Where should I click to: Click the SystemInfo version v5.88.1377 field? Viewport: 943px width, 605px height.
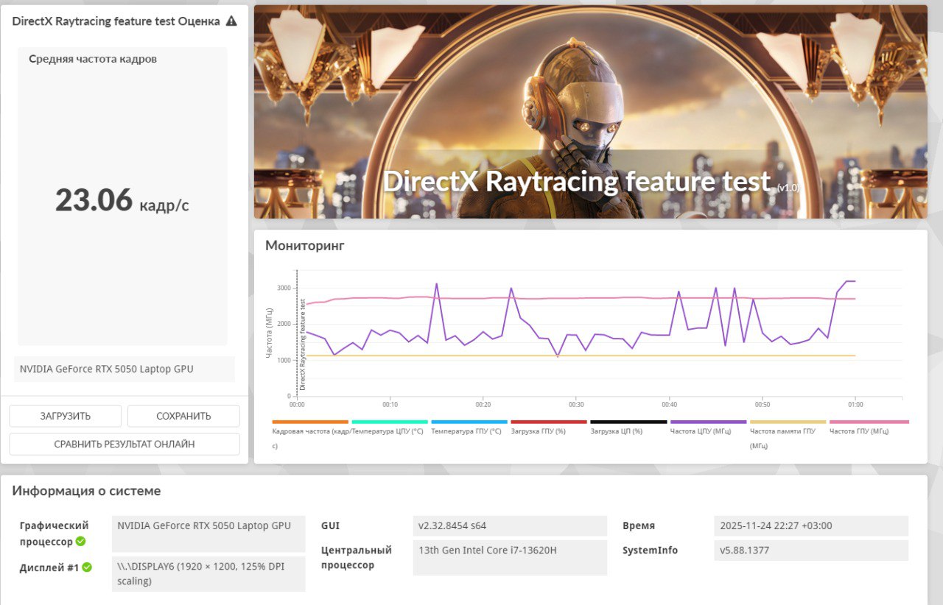(810, 551)
